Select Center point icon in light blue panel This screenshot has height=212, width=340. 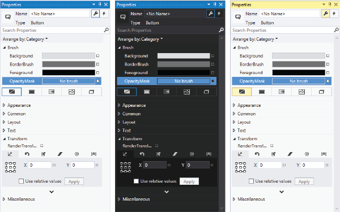pyautogui.click(x=76, y=154)
